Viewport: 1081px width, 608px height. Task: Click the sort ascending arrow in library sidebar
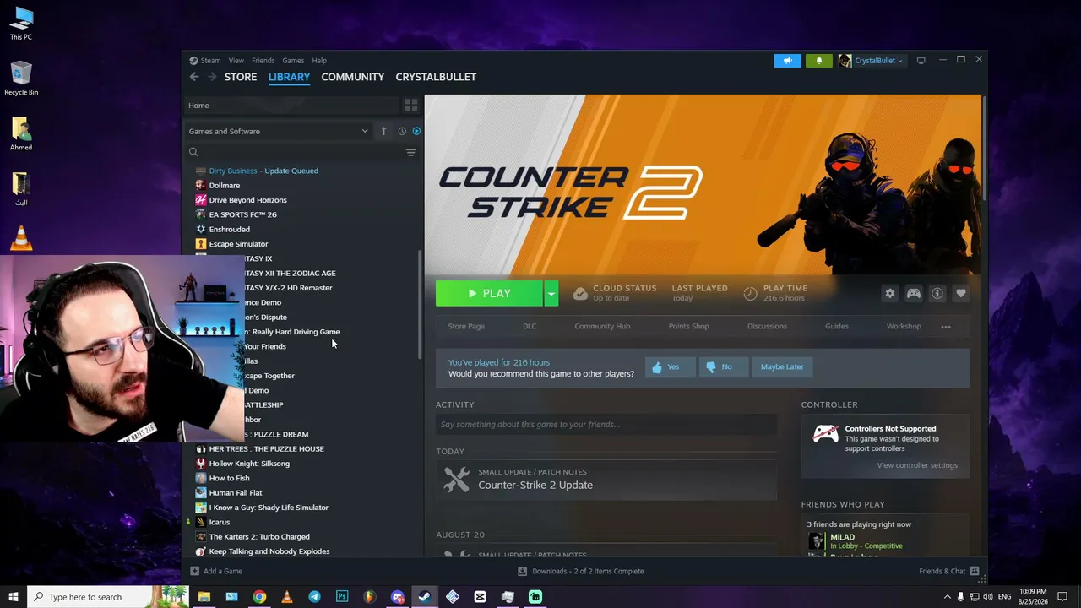pos(383,131)
